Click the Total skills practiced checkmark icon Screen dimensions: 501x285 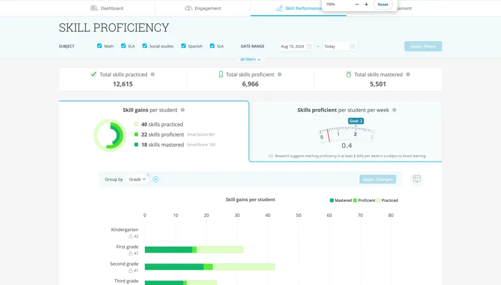point(93,74)
